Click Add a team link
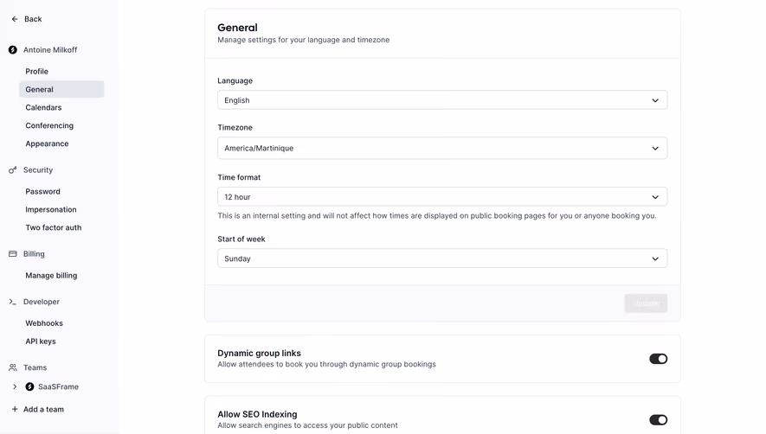The height and width of the screenshot is (434, 766). point(43,409)
